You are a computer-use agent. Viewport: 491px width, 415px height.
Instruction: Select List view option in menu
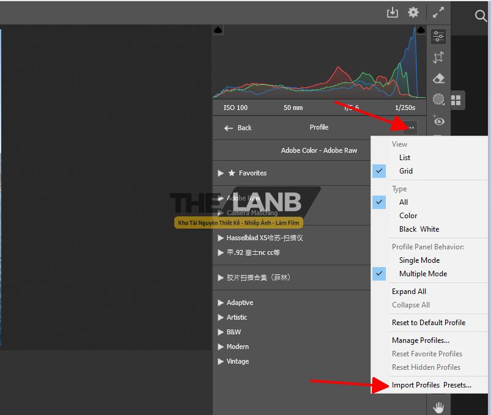tap(405, 157)
